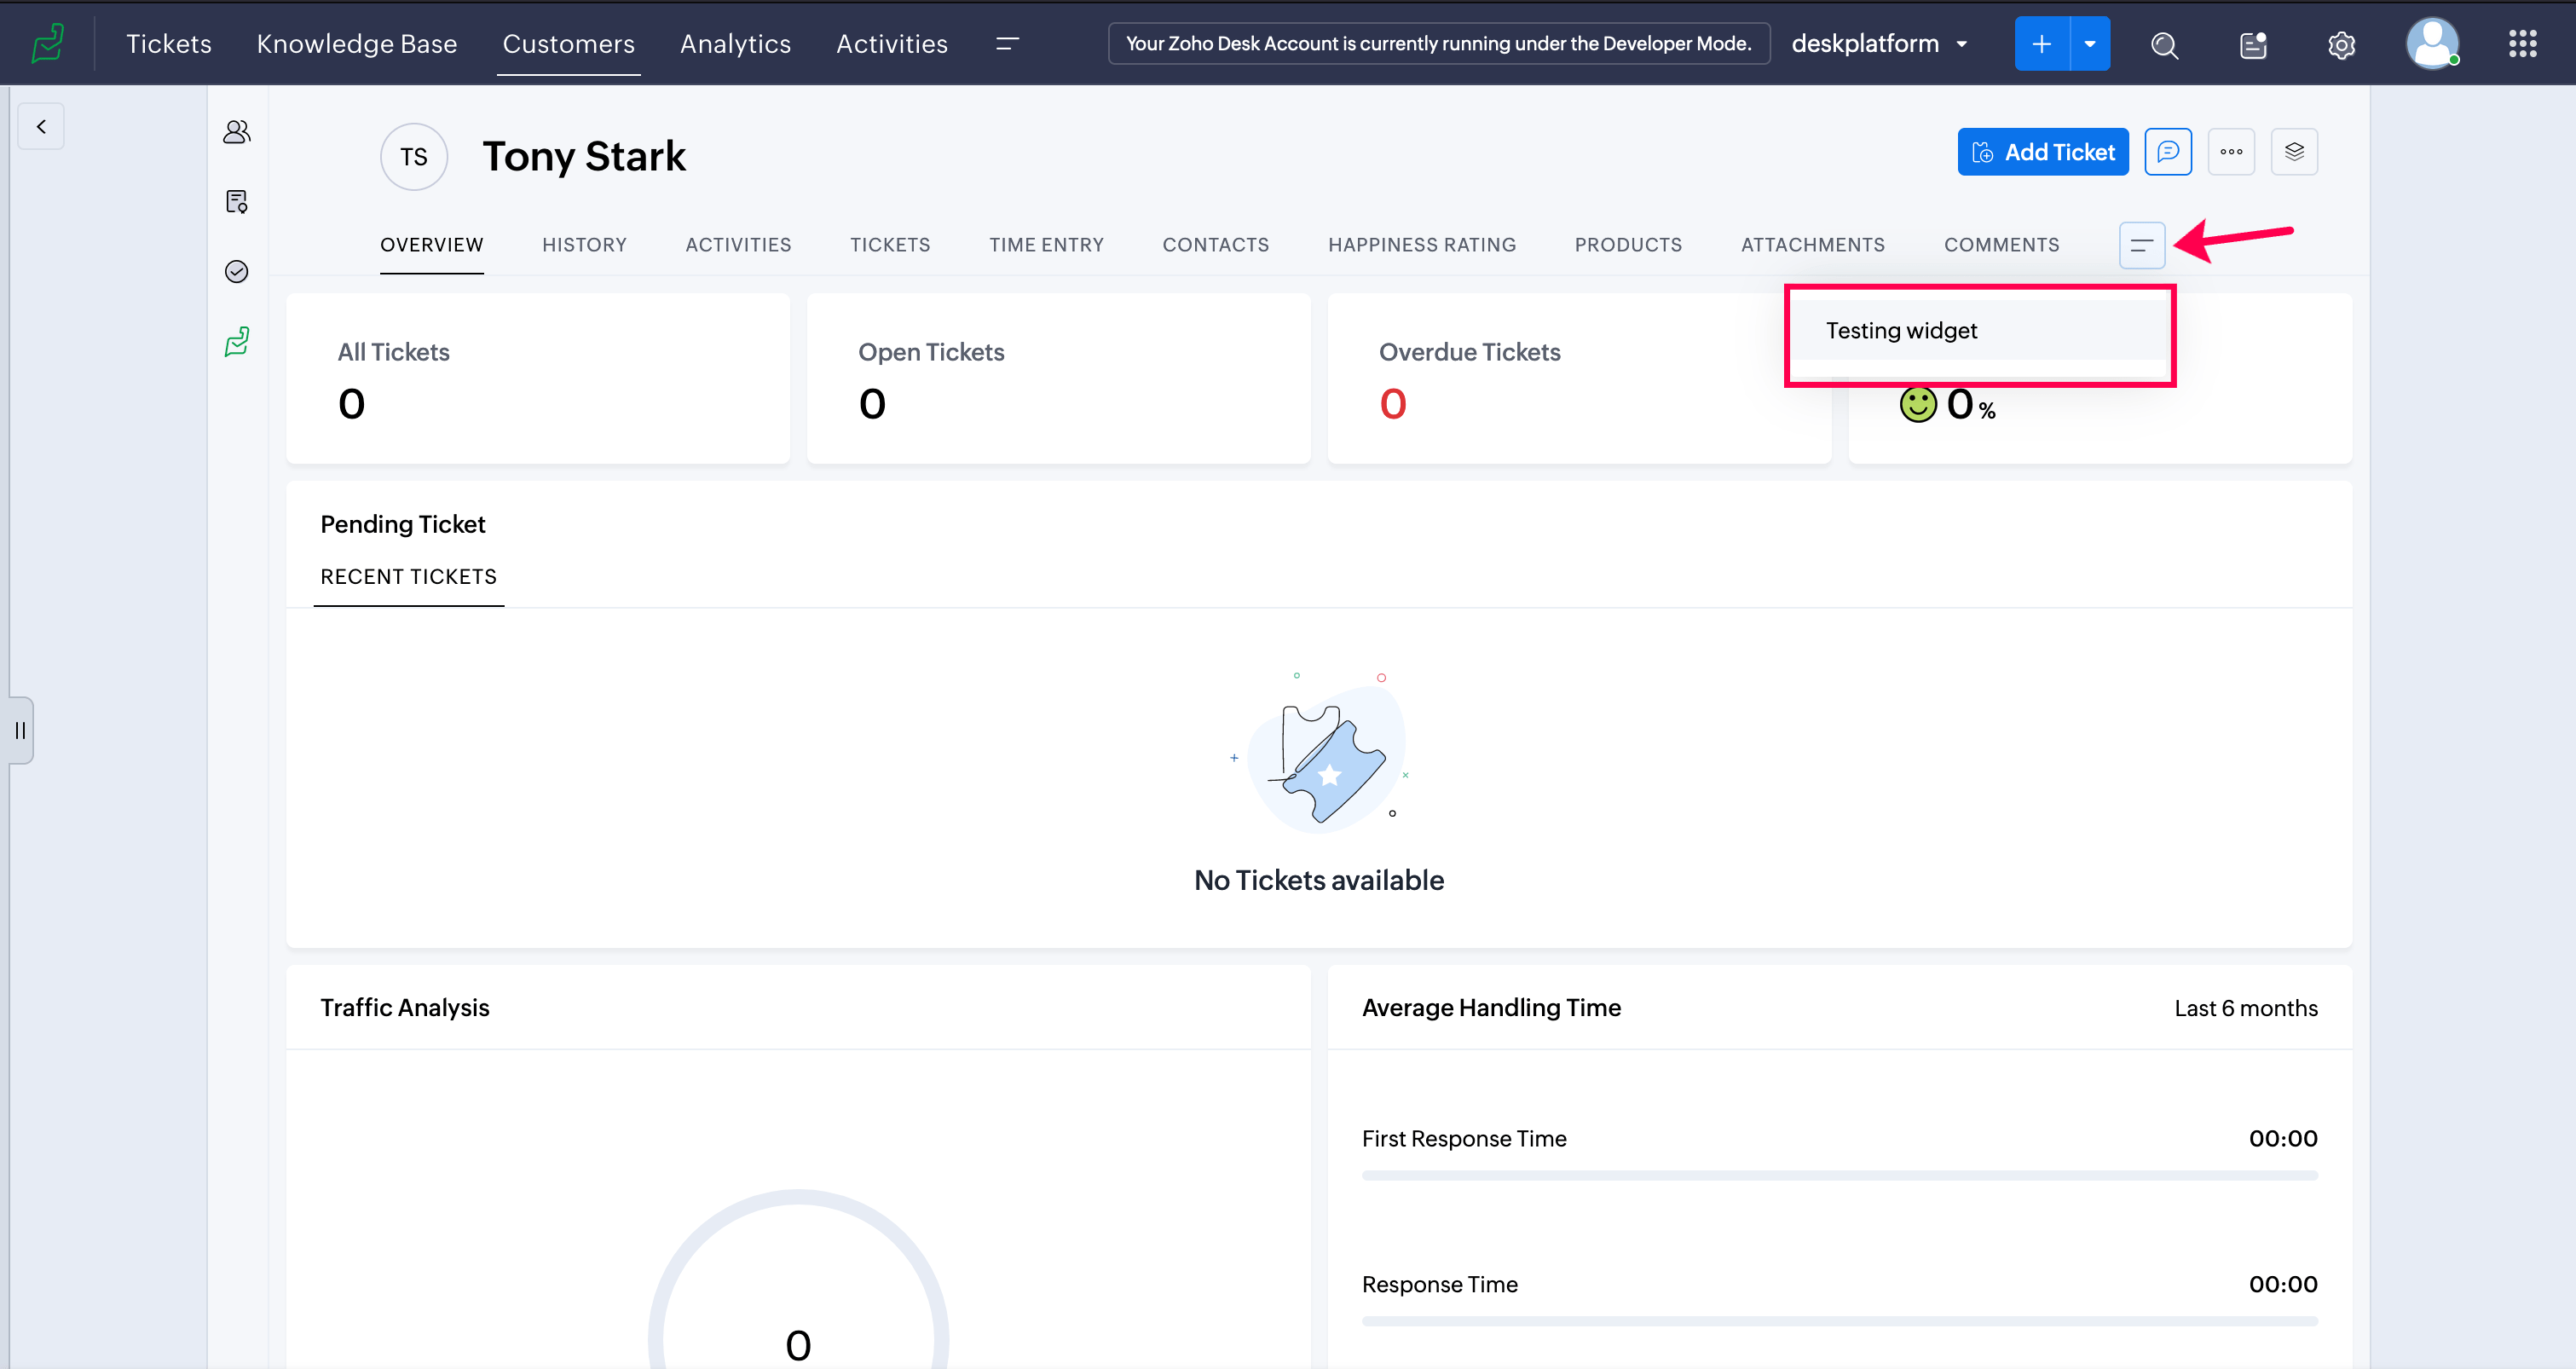
Task: Click Last 6 months label
Action: tap(2246, 1008)
